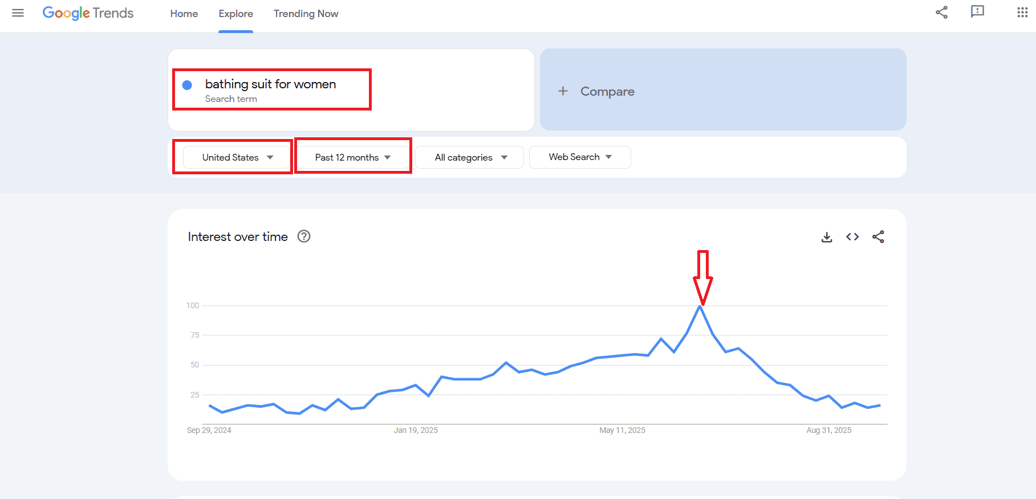This screenshot has height=499, width=1036.
Task: Select the bathing suit for women search term
Action: point(270,84)
